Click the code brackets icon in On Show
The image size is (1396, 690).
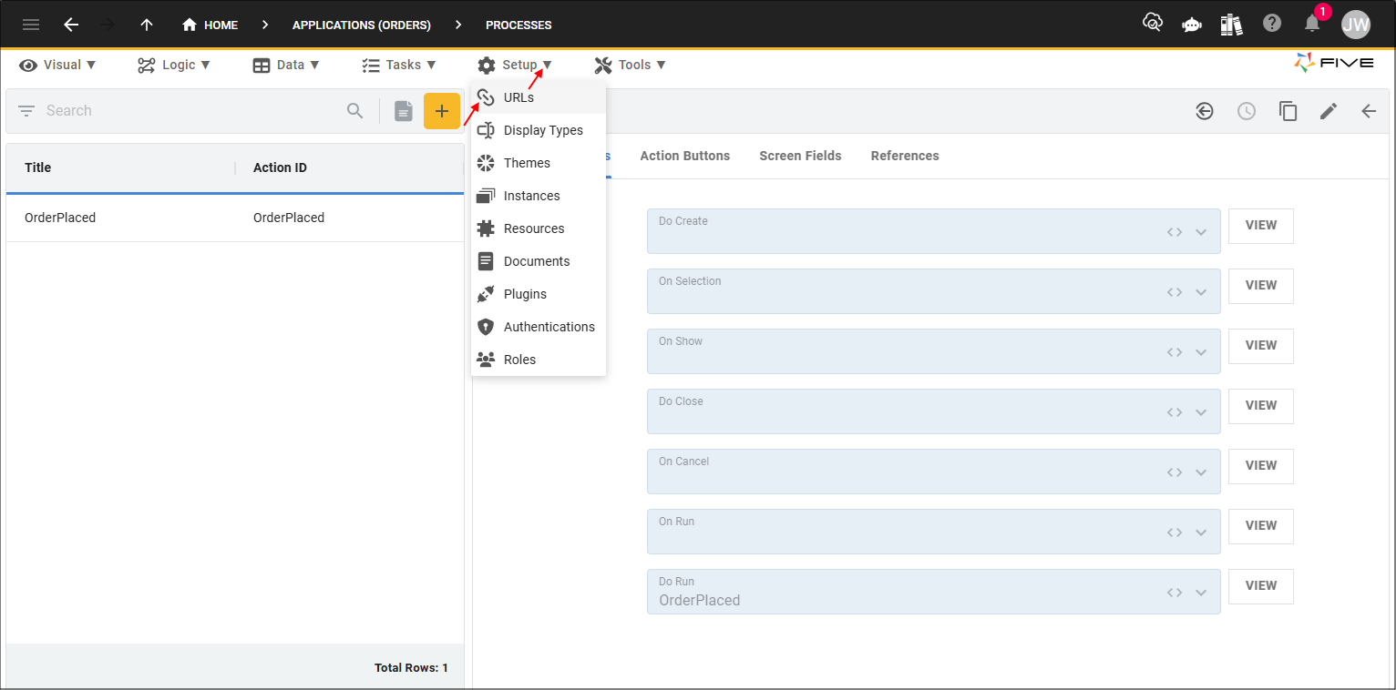(1175, 352)
